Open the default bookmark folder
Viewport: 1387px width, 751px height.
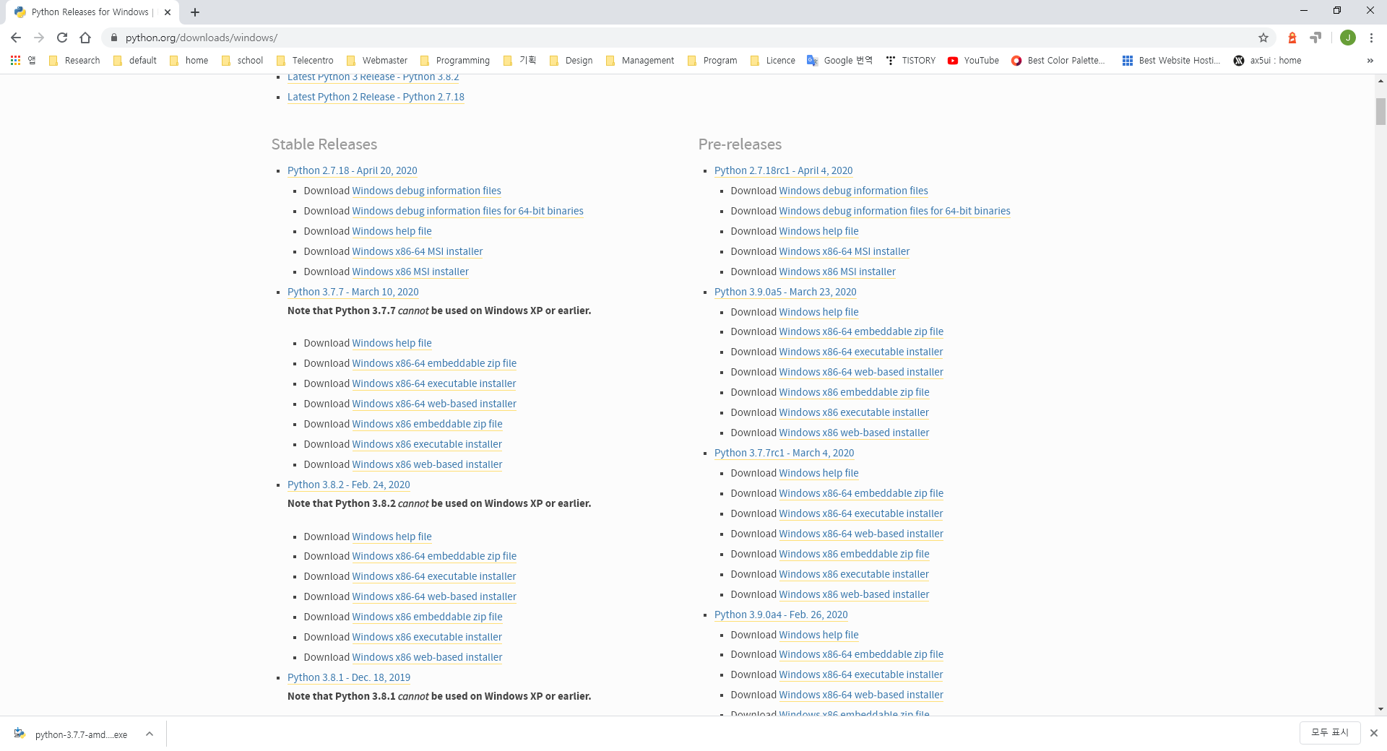[135, 61]
